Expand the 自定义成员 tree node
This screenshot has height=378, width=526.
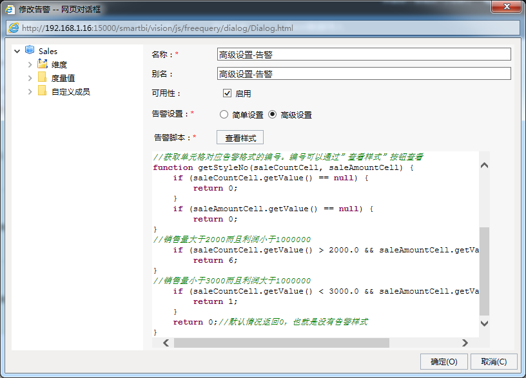(30, 91)
